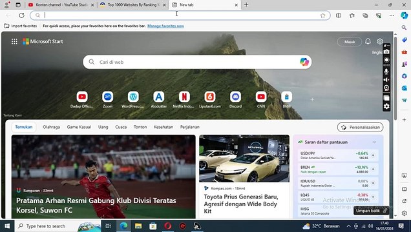Open the Outlook sidebar icon
This screenshot has height=232, width=411.
(404, 88)
